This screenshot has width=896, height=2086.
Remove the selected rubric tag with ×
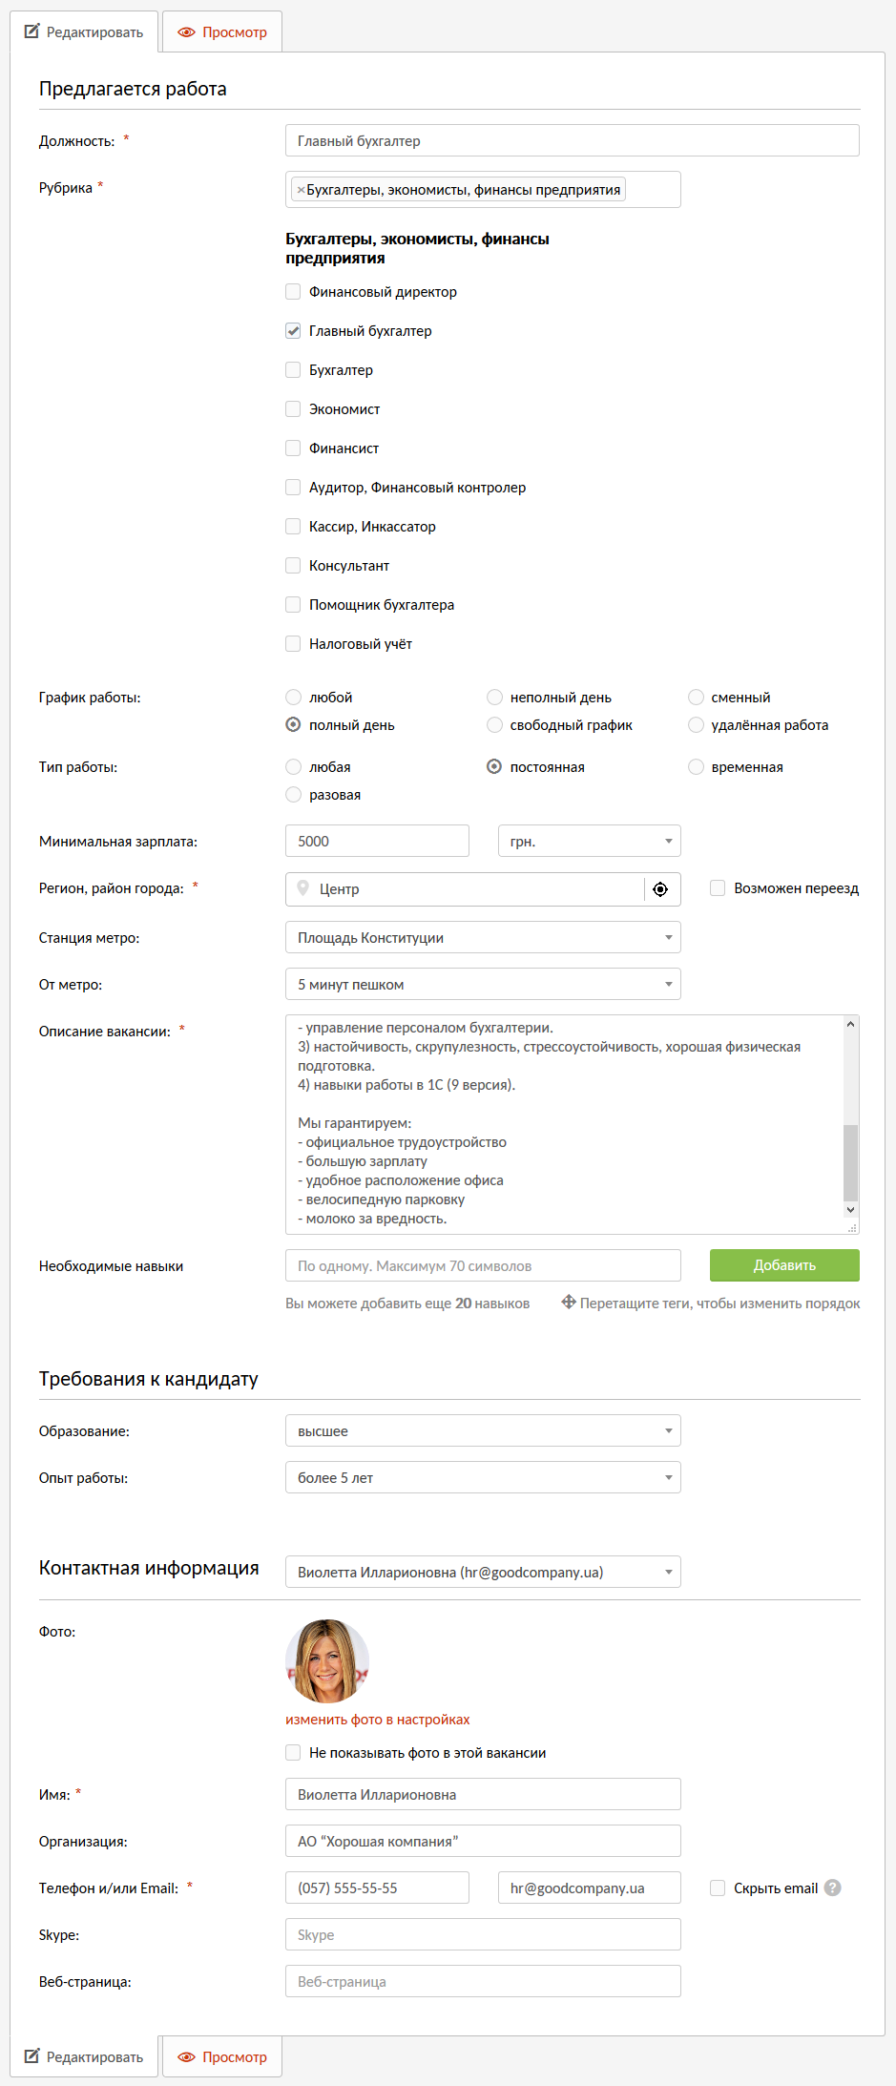coord(301,190)
